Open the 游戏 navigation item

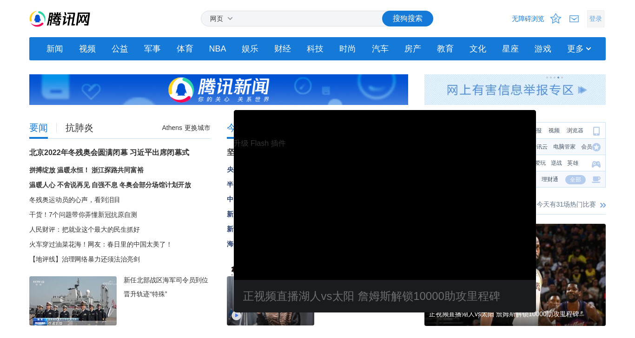click(543, 49)
